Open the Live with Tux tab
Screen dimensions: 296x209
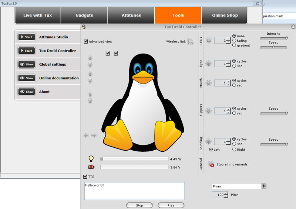coord(38,15)
